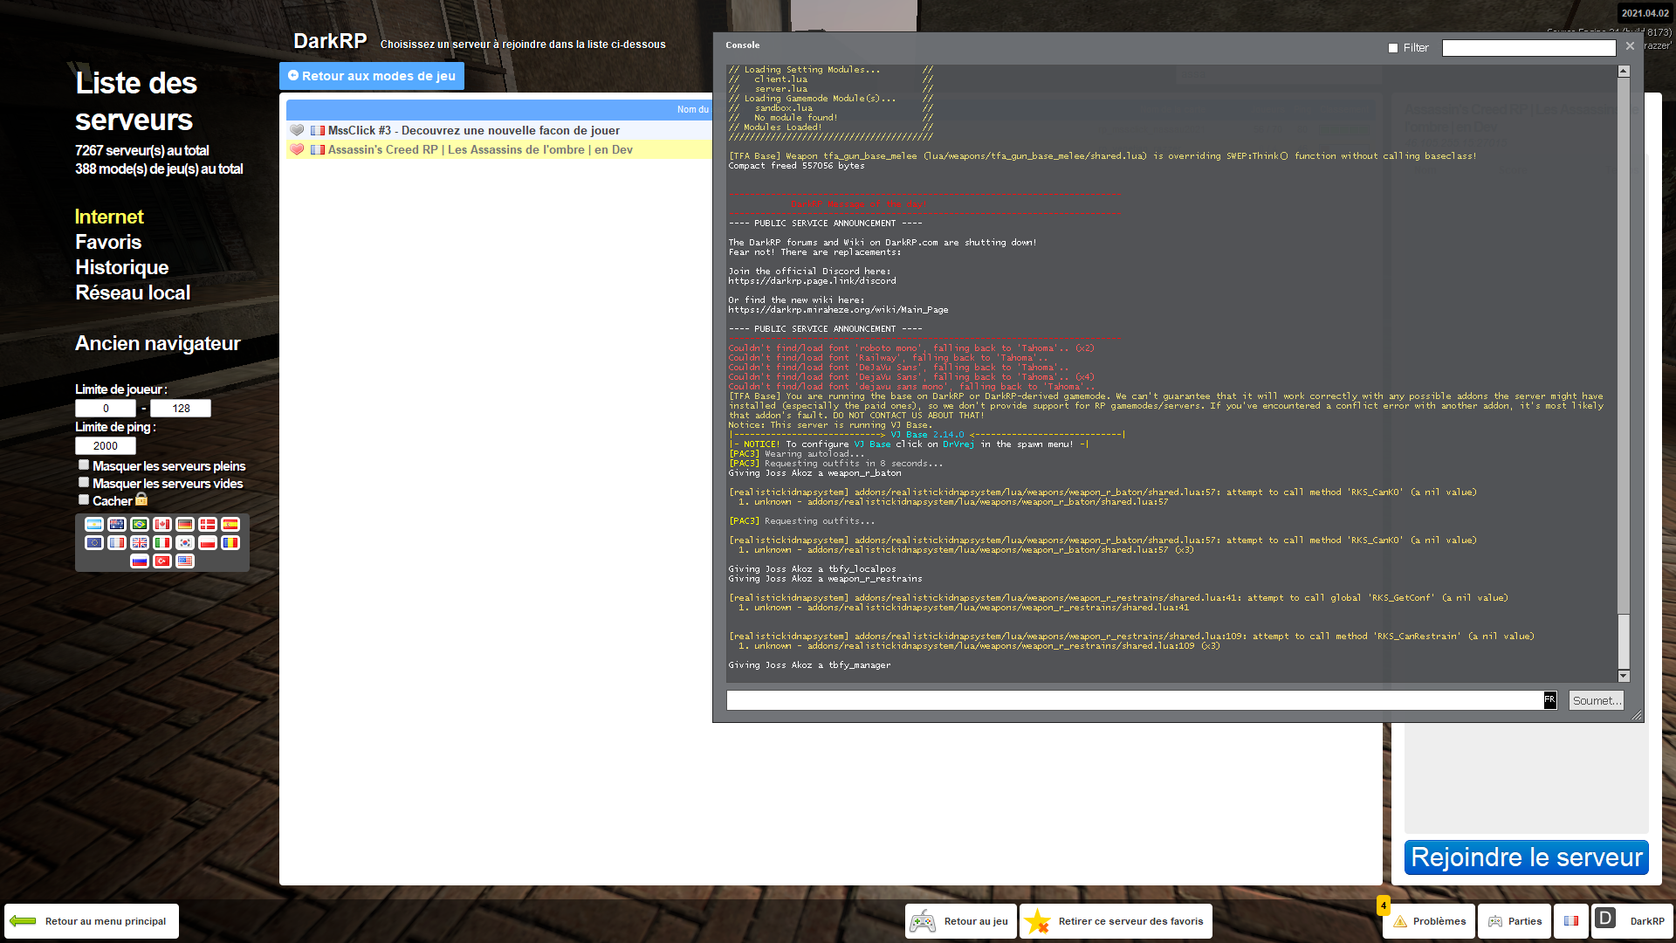This screenshot has height=943, width=1676.
Task: Select the Favoris server category
Action: pos(108,242)
